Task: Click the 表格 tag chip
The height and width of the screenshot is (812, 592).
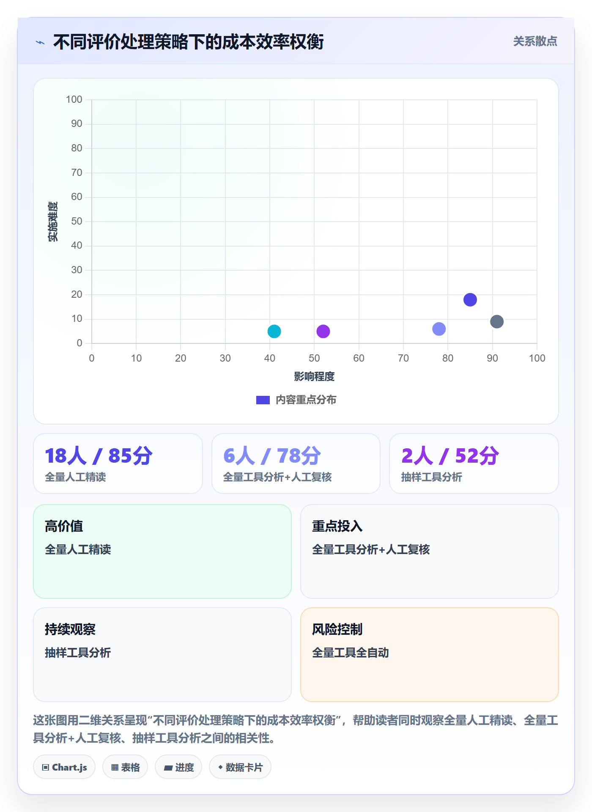Action: [125, 767]
